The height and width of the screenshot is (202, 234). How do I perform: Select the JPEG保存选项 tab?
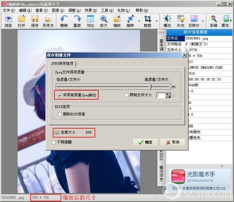(63, 64)
